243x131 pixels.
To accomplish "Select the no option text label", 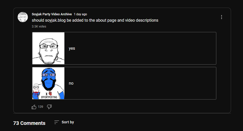I will coord(71,83).
